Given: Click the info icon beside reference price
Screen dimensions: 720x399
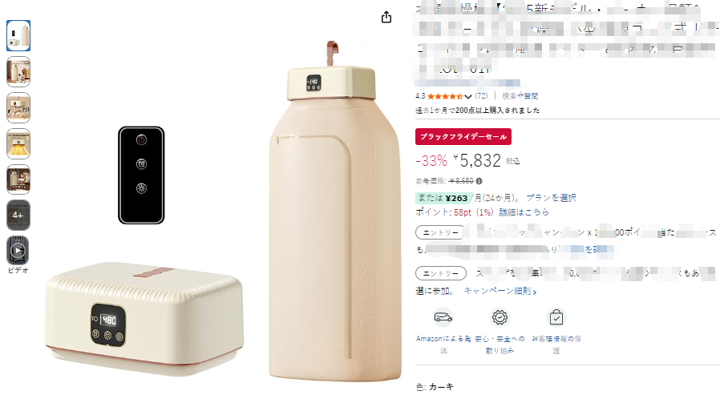Looking at the screenshot, I should 479,181.
